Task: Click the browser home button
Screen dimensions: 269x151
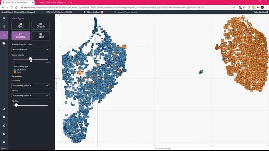Action: [x=16, y=8]
